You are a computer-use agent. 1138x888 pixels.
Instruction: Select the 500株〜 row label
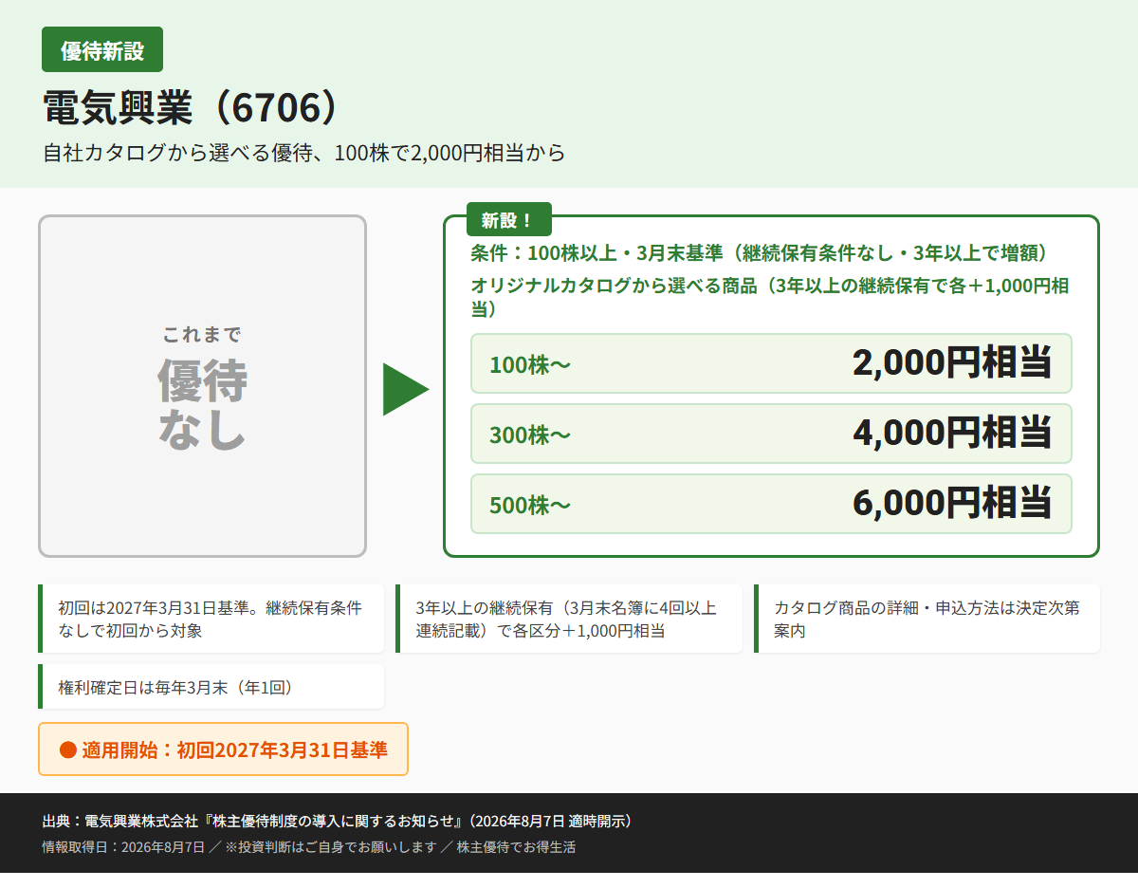(x=530, y=506)
